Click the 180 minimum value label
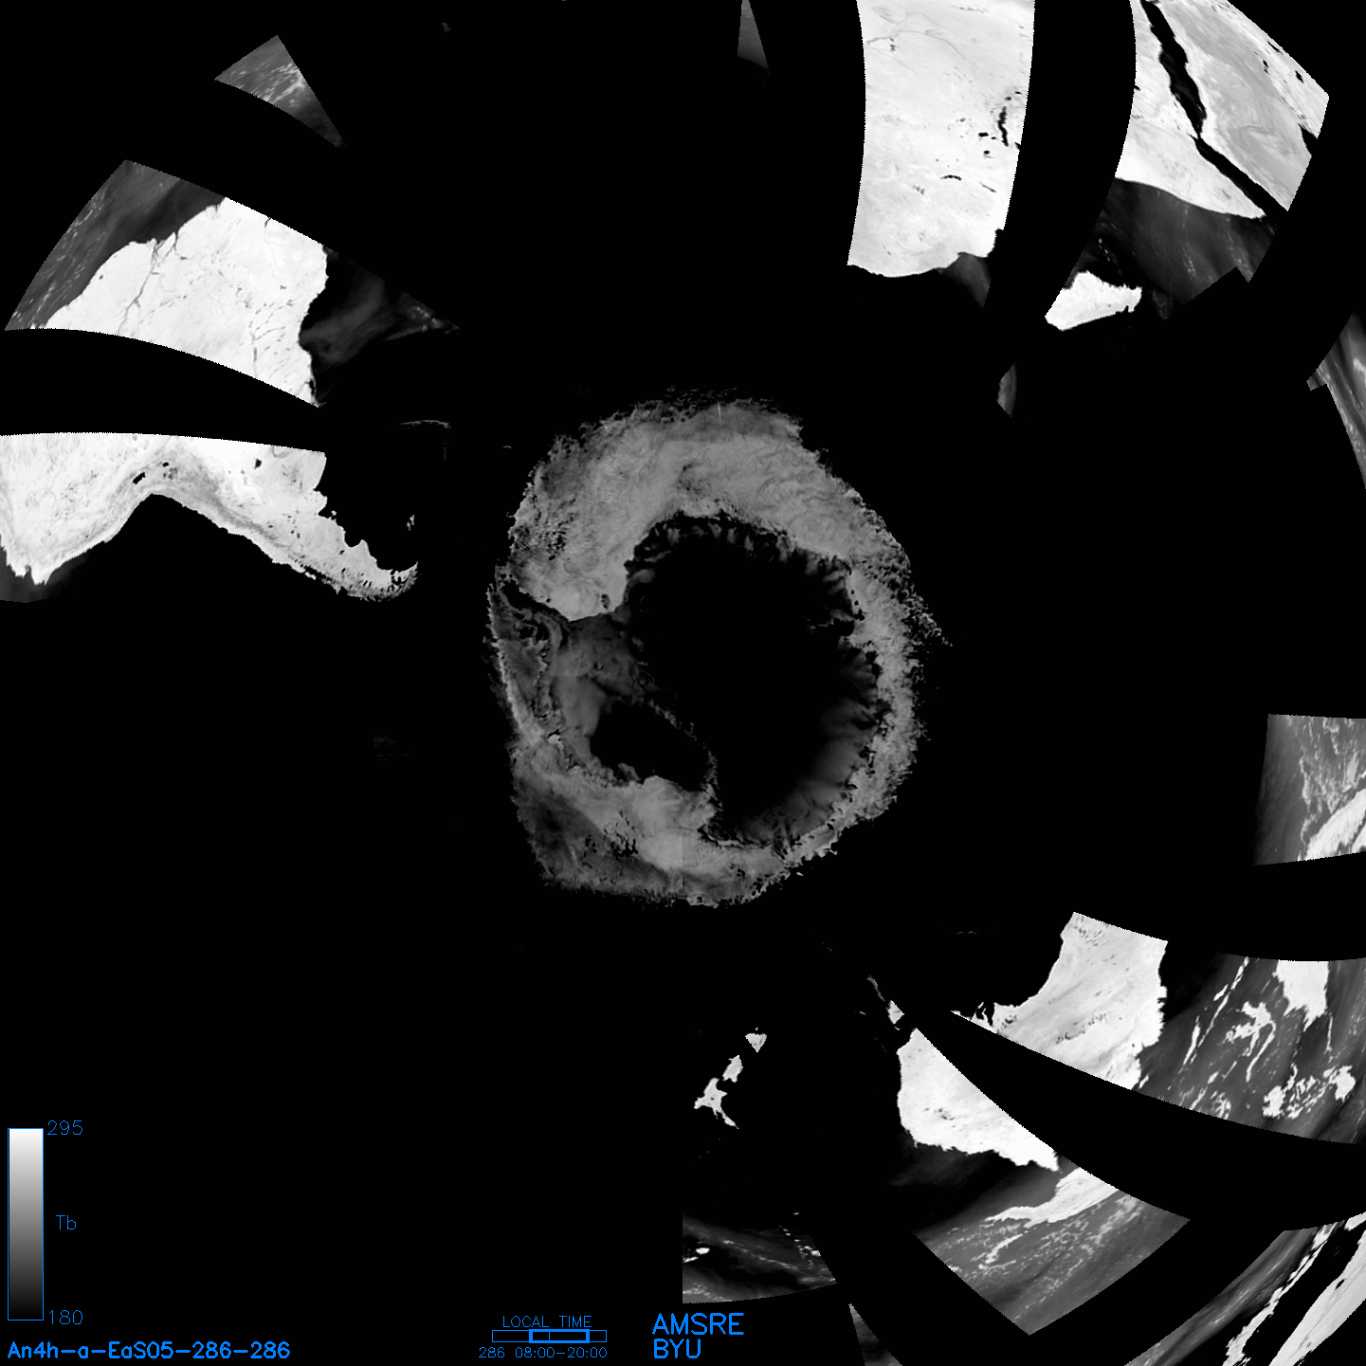 (x=64, y=1318)
